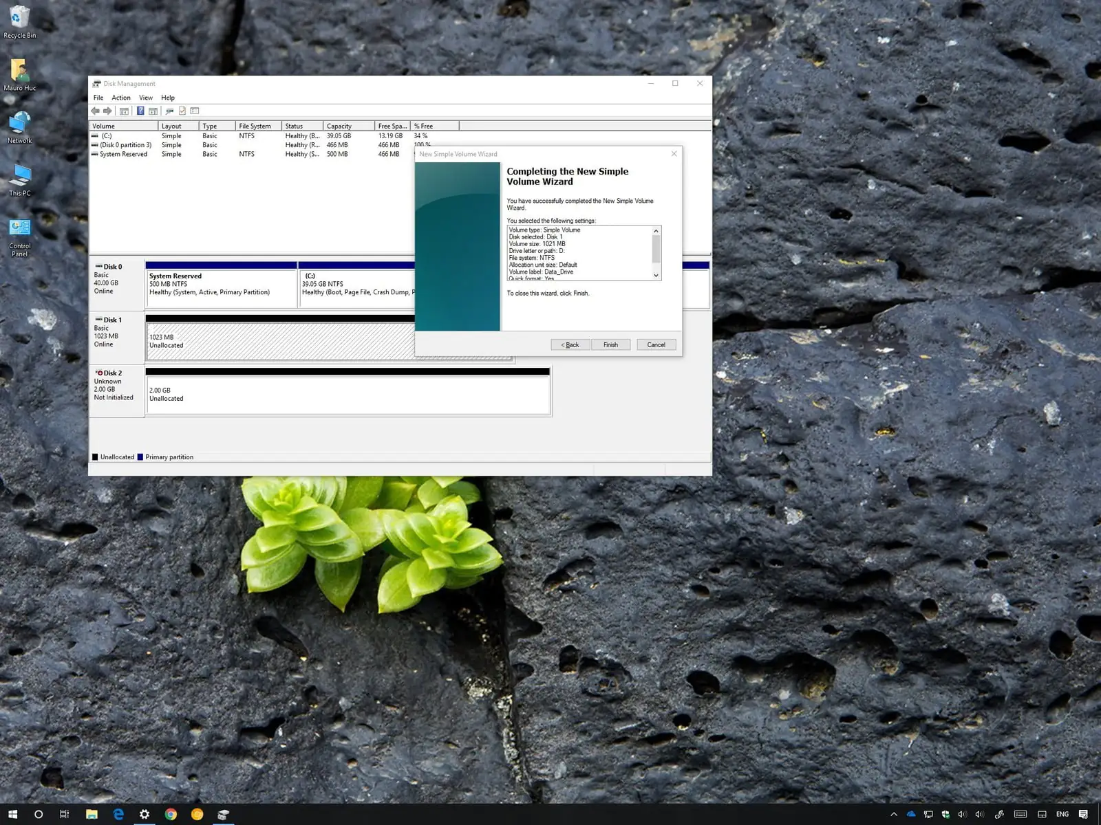
Task: Click Finish to close the wizard
Action: tap(610, 344)
